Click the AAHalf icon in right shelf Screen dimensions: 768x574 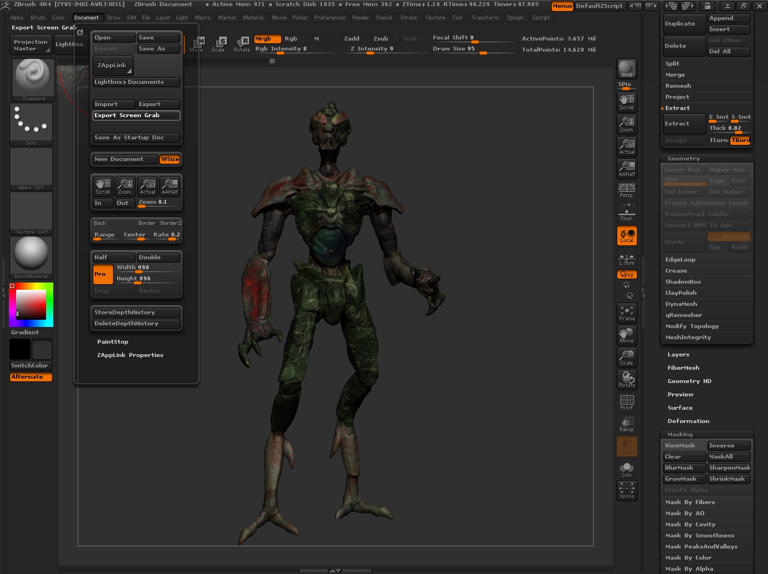click(626, 168)
